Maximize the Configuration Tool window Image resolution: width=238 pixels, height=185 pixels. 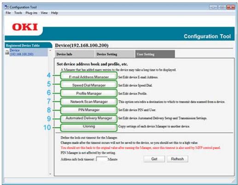[222, 7]
